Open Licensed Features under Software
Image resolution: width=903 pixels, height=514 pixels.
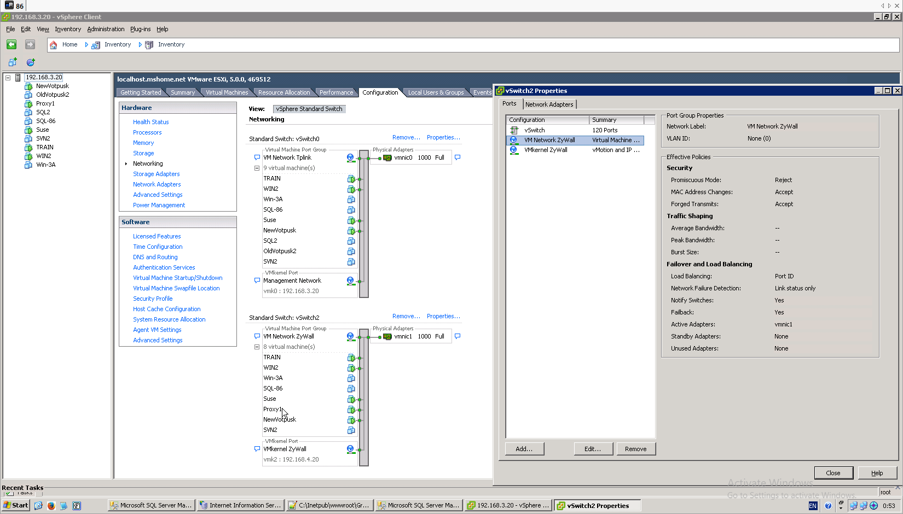[x=157, y=236]
